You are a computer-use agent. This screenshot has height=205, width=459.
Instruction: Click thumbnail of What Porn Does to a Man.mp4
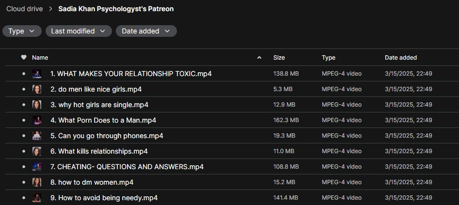(x=36, y=120)
